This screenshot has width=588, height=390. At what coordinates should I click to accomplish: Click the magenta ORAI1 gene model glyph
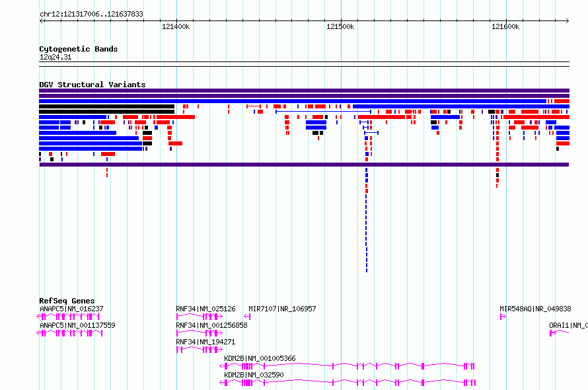pyautogui.click(x=559, y=333)
